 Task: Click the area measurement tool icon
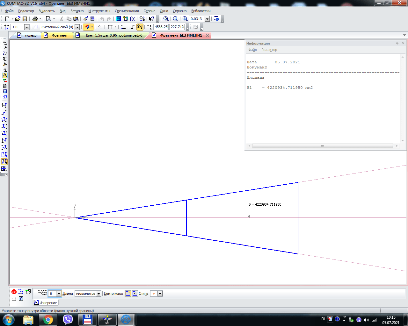click(x=4, y=162)
